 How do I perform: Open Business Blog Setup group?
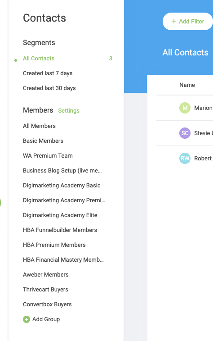tap(62, 170)
